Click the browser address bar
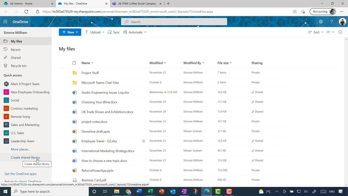 tap(163, 11)
